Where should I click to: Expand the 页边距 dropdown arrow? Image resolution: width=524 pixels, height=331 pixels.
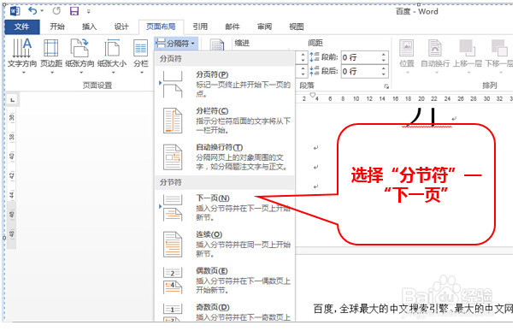[x=52, y=72]
